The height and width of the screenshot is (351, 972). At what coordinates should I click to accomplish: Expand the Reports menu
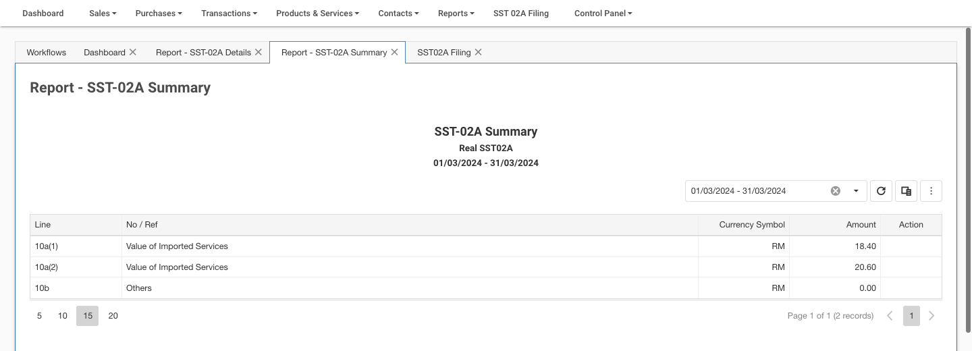point(456,13)
